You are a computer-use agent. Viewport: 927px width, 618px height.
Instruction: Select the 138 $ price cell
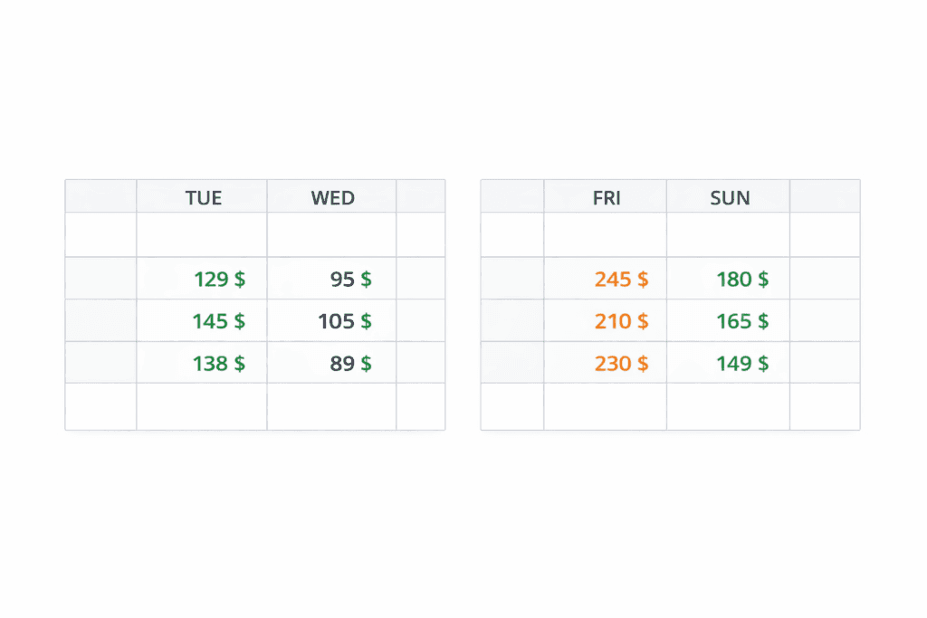218,364
